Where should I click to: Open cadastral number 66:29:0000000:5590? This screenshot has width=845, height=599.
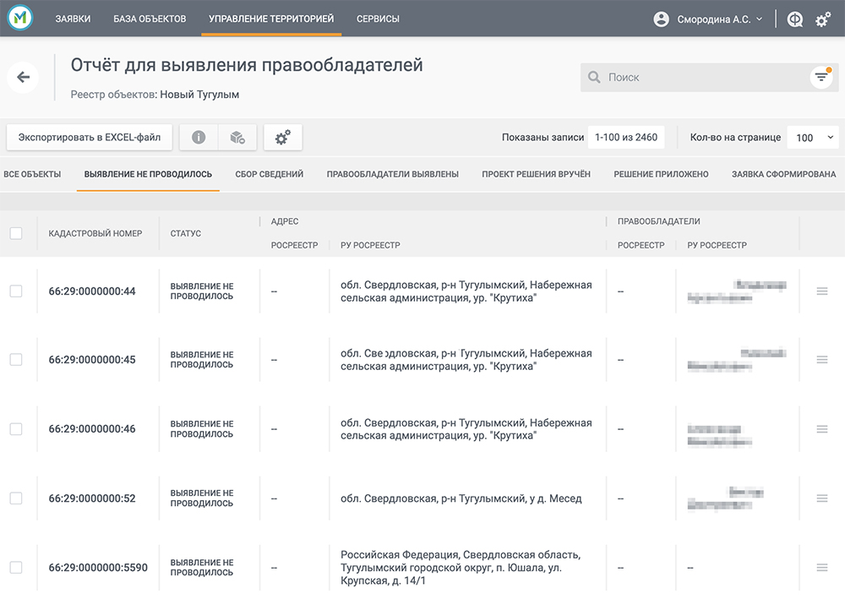pyautogui.click(x=98, y=568)
